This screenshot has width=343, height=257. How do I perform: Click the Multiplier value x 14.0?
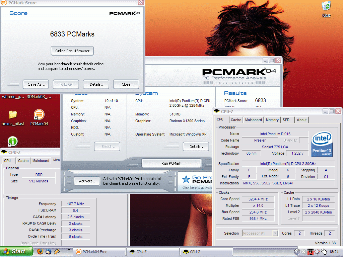(258, 205)
